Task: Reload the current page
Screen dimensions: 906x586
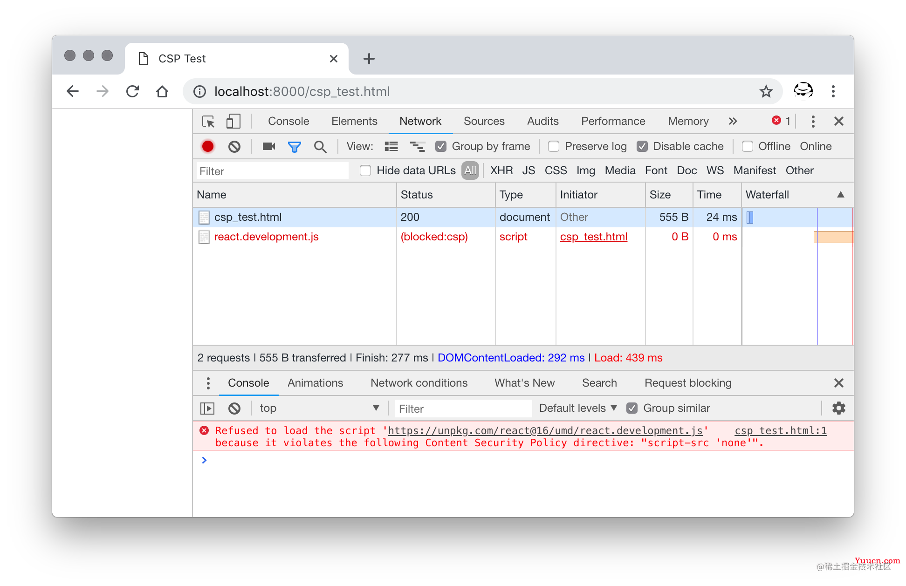Action: coord(132,91)
